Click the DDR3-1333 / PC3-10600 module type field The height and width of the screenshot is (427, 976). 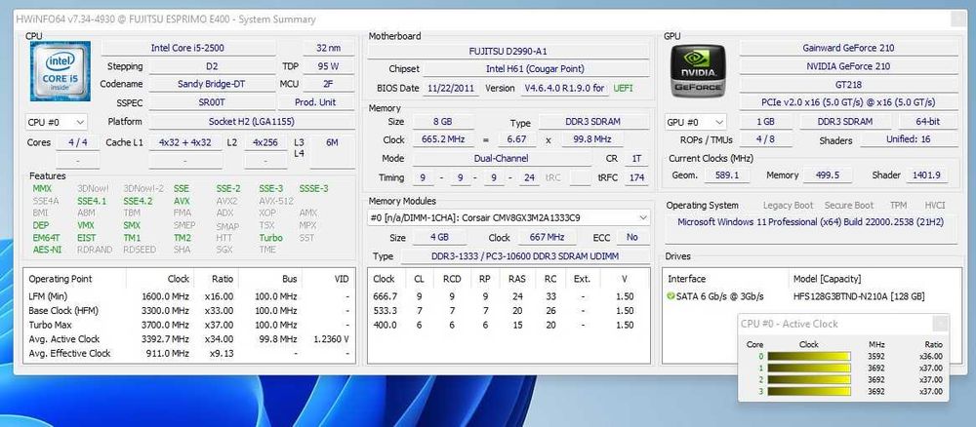pyautogui.click(x=525, y=256)
